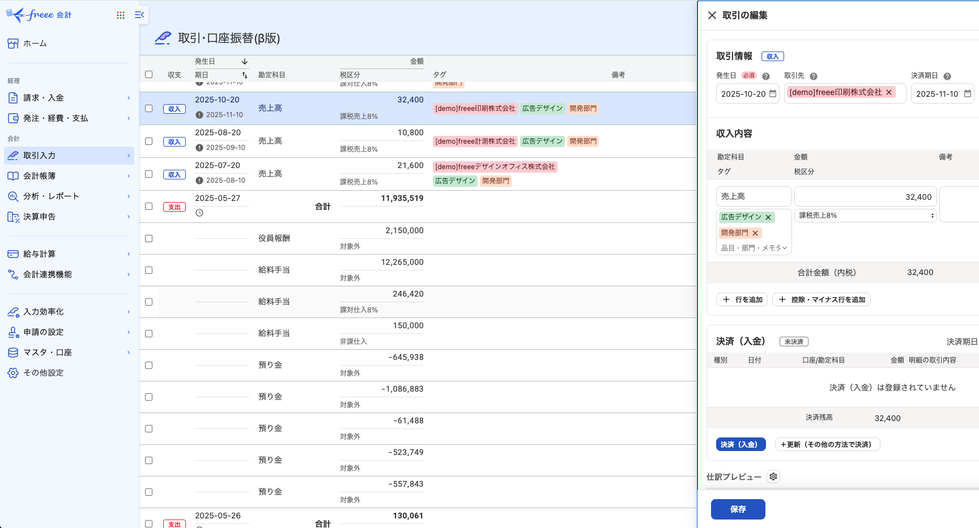Screen dimensions: 979x528
Task: Click the 保存 button
Action: [738, 509]
